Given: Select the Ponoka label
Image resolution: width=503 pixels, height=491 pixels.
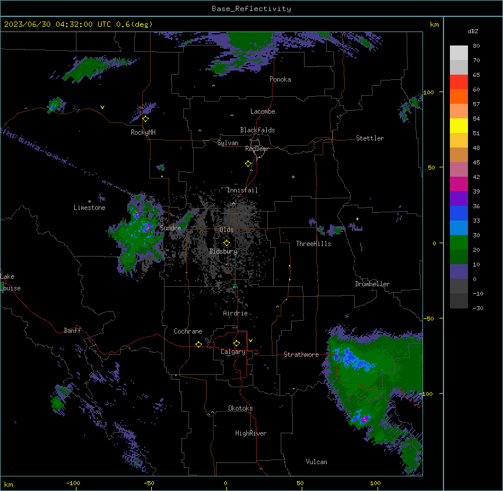Looking at the screenshot, I should point(280,79).
